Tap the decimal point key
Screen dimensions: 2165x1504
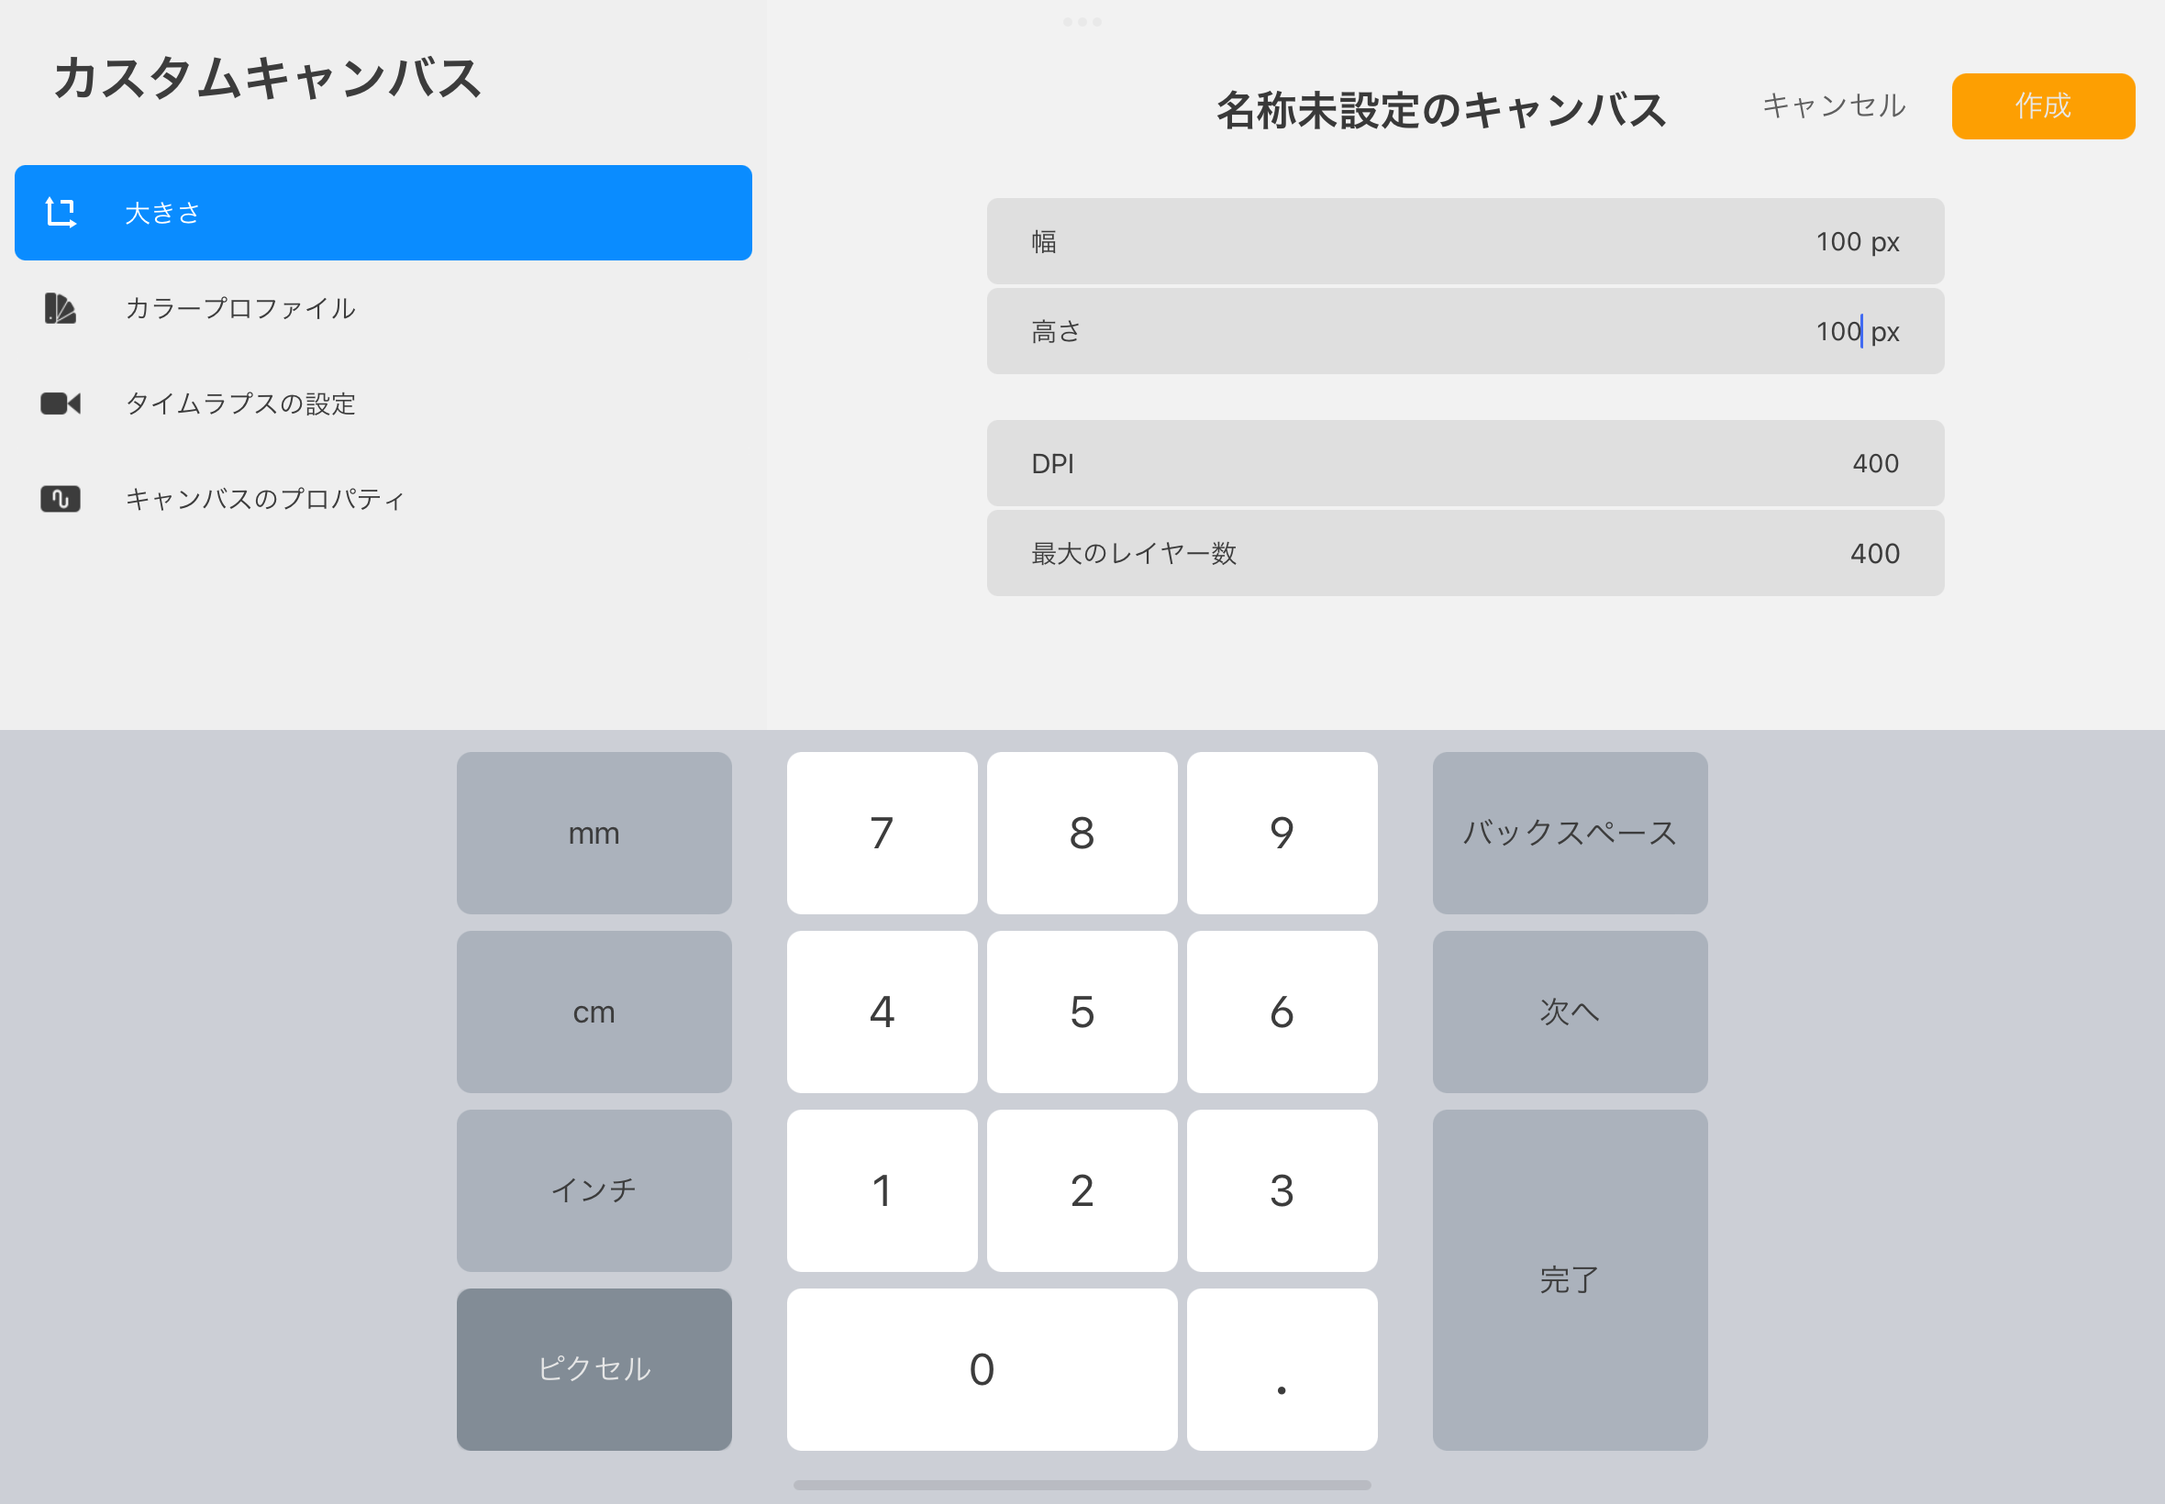pos(1281,1369)
